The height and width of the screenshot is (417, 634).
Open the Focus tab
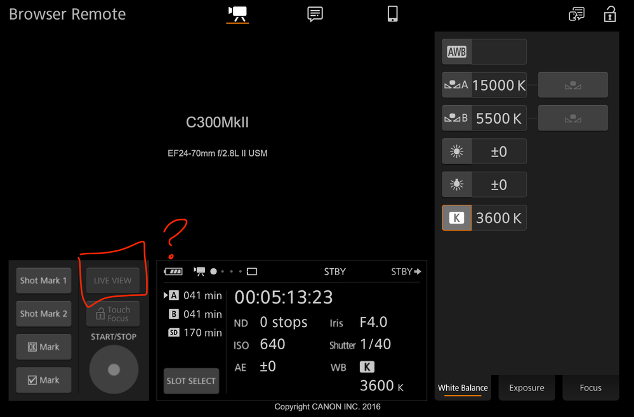pyautogui.click(x=590, y=387)
